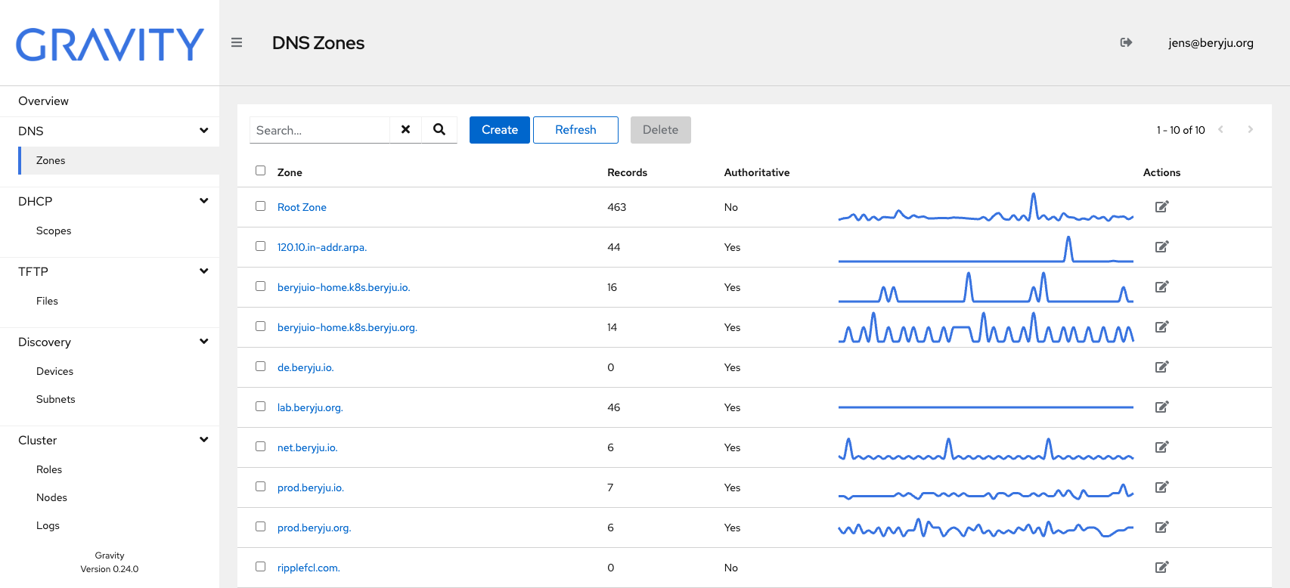This screenshot has width=1290, height=588.
Task: Focus the Search input field
Action: (320, 130)
